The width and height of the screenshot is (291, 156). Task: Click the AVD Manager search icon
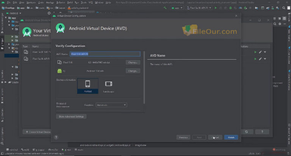pyautogui.click(x=275, y=24)
